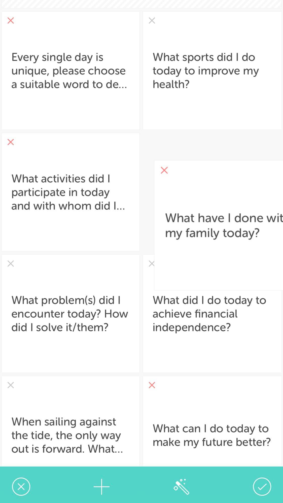Select 'achieve financial independence' question text
Image resolution: width=283 pixels, height=503 pixels.
click(x=209, y=314)
